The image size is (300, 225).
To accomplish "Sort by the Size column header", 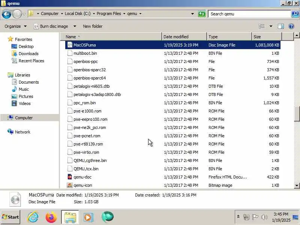I will tap(267, 37).
